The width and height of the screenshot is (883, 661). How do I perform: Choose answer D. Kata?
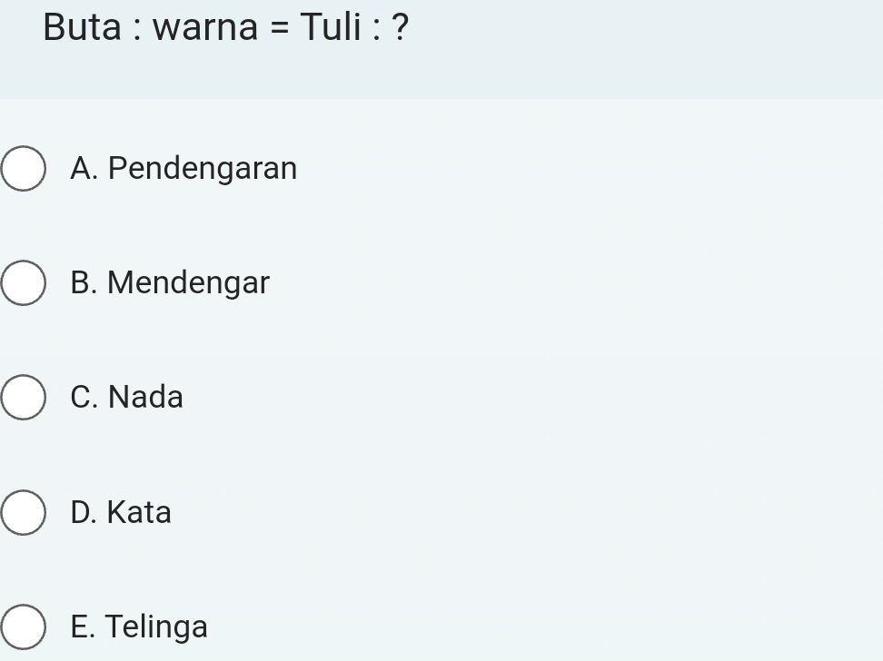120,512
